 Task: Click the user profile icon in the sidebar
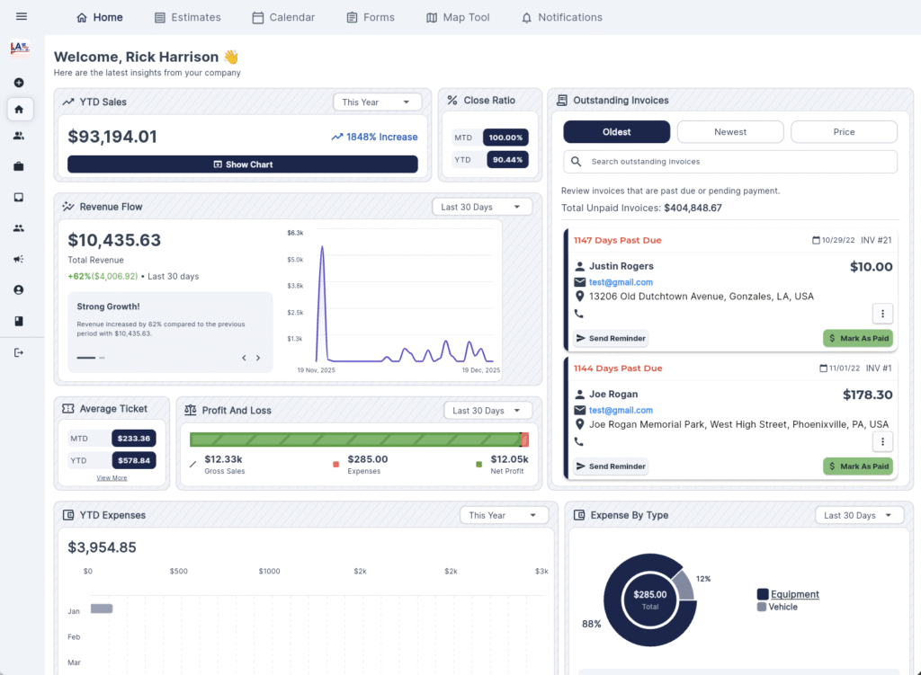pos(20,289)
